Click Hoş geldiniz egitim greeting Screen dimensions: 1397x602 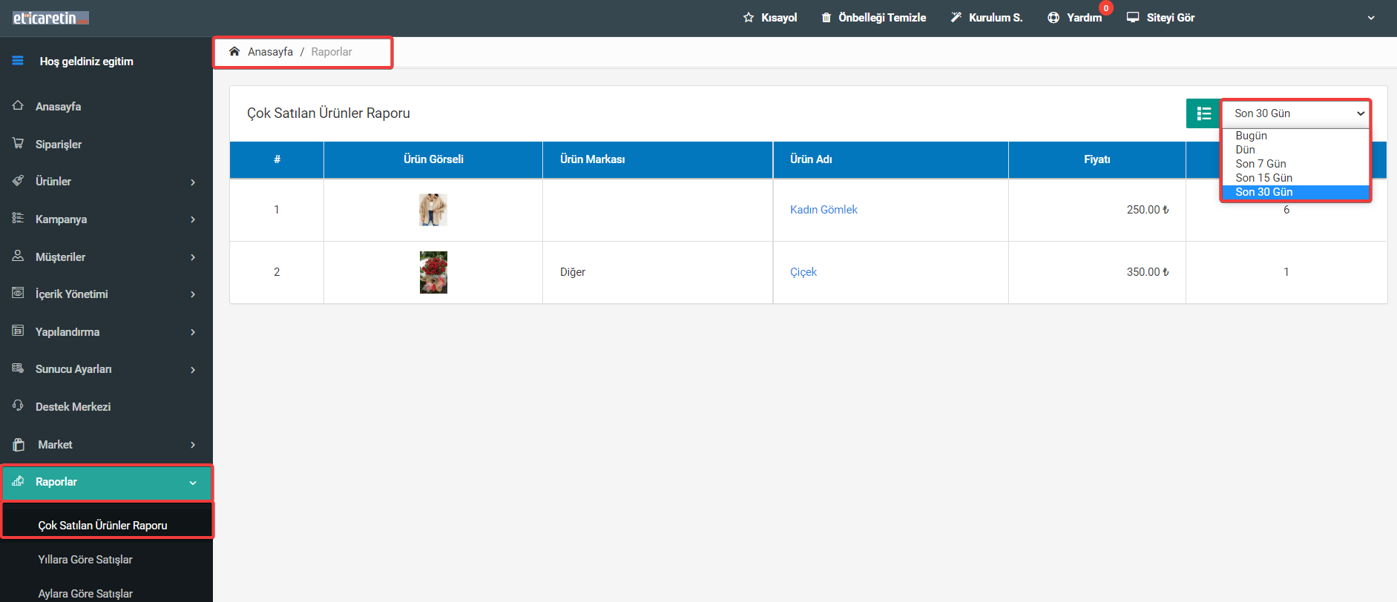pos(87,61)
